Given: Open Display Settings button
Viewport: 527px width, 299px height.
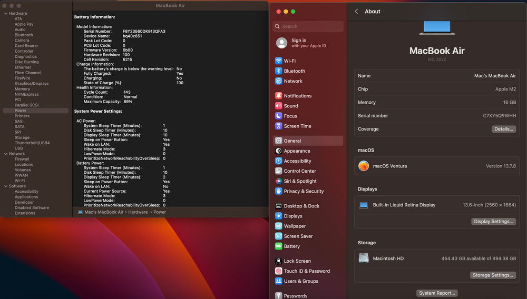Looking at the screenshot, I should pyautogui.click(x=493, y=222).
